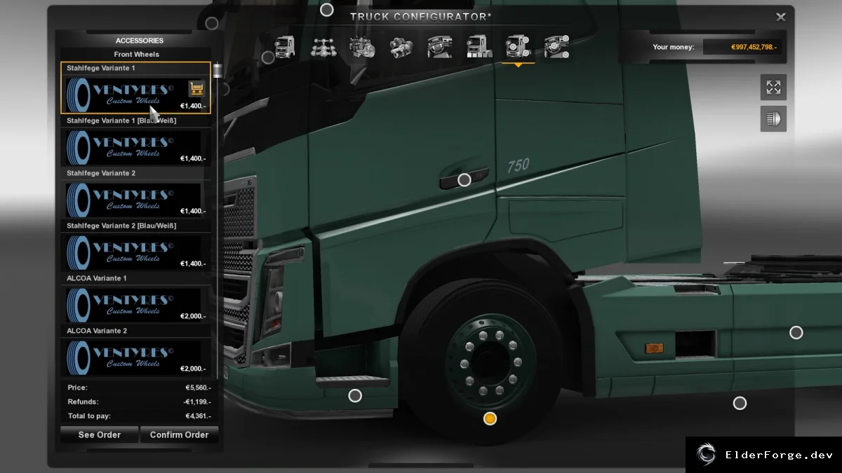This screenshot has width=842, height=473.
Task: Select the ALCOA Variante 1 wheel
Action: (135, 298)
